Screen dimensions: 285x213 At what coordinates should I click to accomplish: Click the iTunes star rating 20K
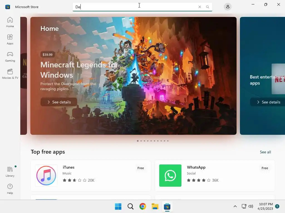click(x=78, y=180)
